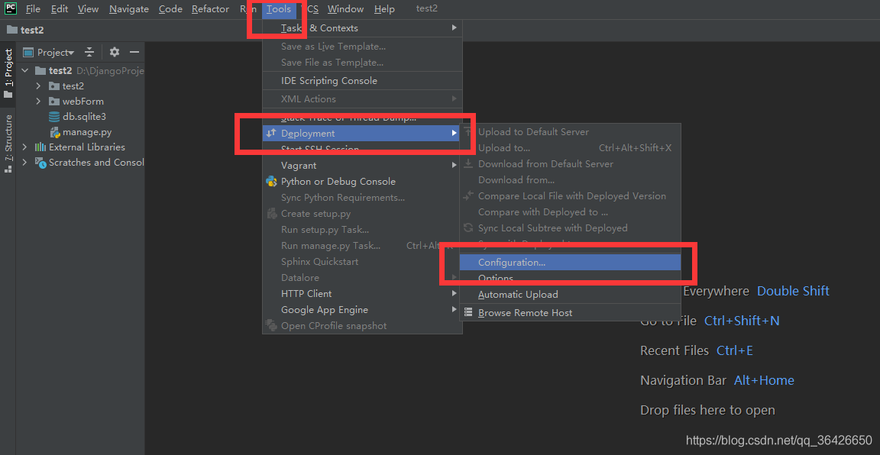Select Datalore menu entry

[362, 278]
